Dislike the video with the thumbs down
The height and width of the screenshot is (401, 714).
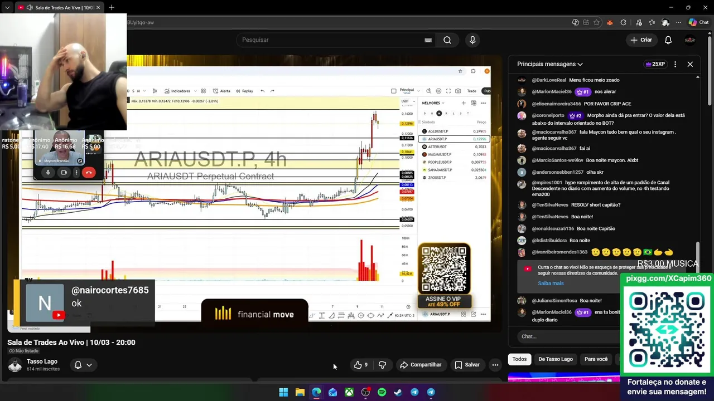[x=382, y=365]
